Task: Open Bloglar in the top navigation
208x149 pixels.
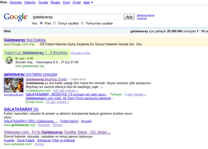Action: click(55, 2)
